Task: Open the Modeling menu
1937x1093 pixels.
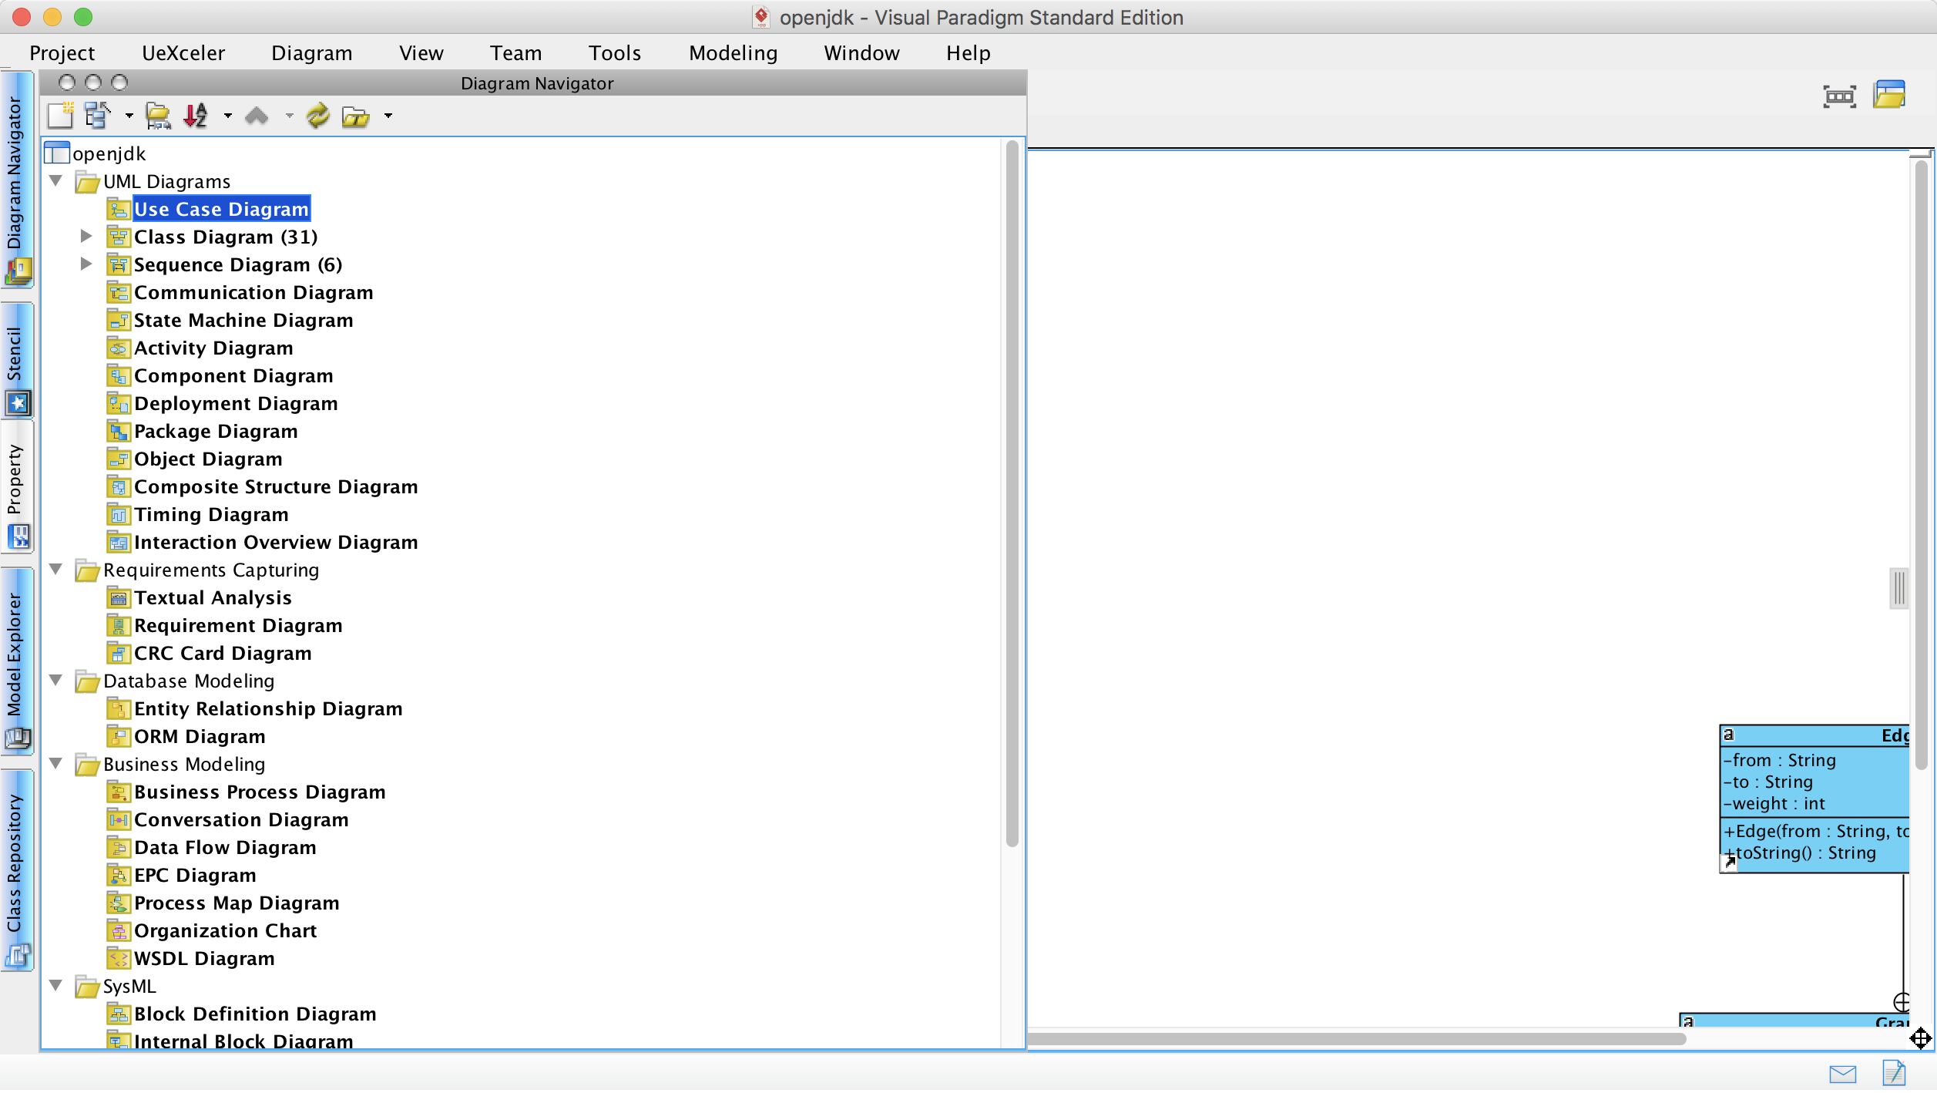Action: 733,53
